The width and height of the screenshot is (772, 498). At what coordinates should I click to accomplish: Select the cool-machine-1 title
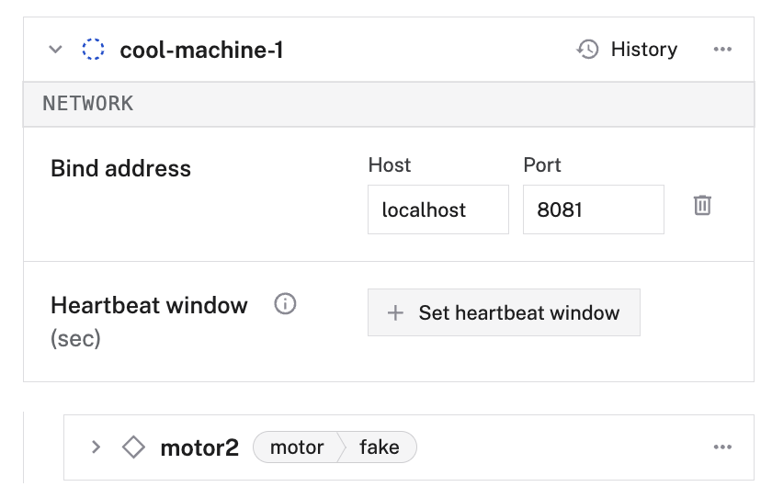(201, 50)
